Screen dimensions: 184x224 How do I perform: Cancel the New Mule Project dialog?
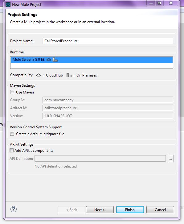point(160,210)
